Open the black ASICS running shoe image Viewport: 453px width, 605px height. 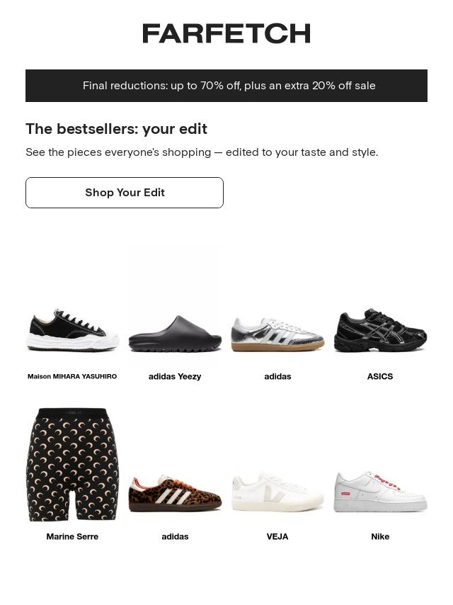coord(380,330)
